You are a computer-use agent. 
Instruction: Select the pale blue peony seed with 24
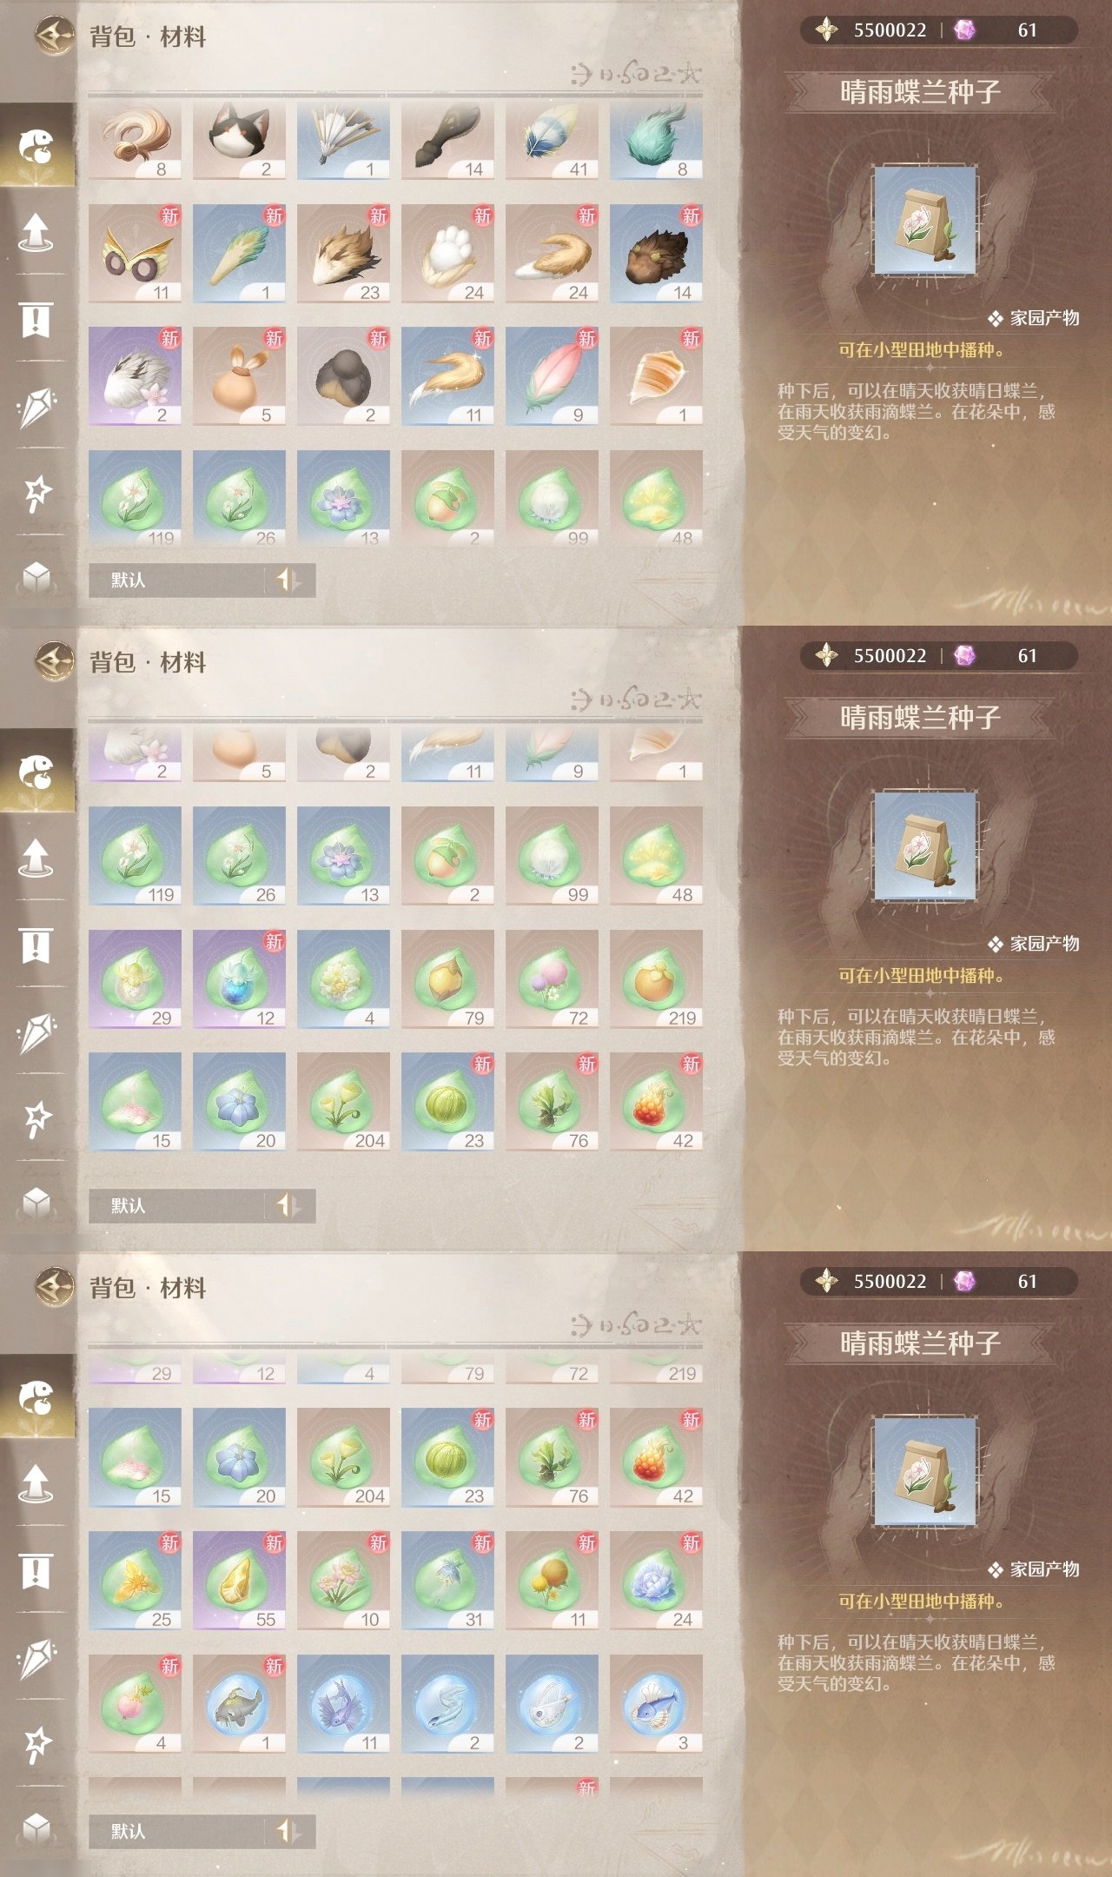click(656, 1581)
